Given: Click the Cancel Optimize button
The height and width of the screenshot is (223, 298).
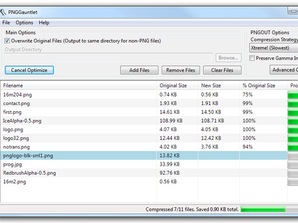Looking at the screenshot, I should [29, 70].
